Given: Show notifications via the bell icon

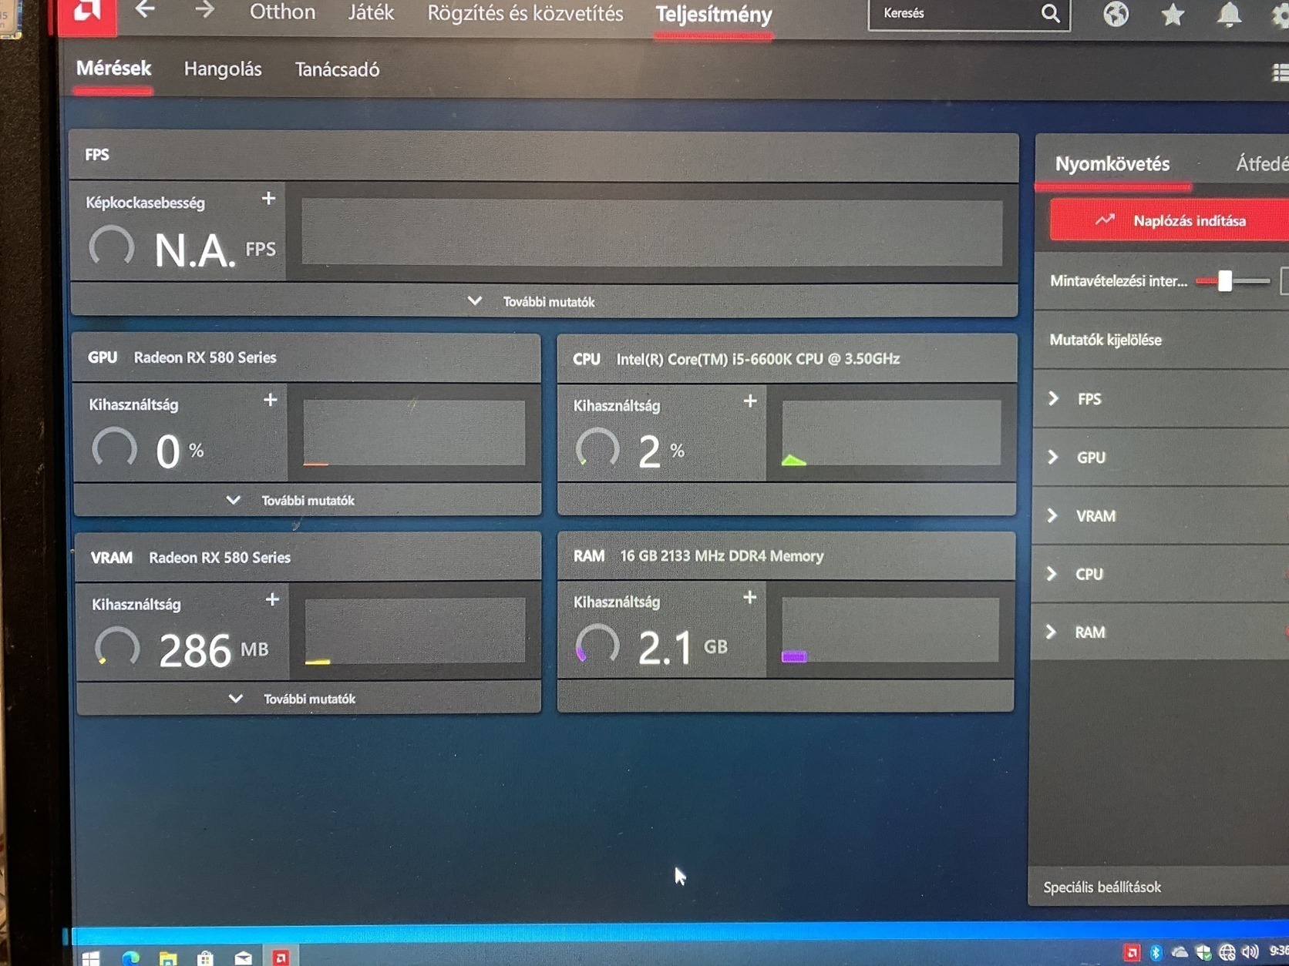Looking at the screenshot, I should [1229, 15].
